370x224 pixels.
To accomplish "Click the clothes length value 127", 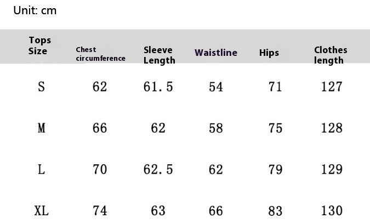I will coord(332,87).
